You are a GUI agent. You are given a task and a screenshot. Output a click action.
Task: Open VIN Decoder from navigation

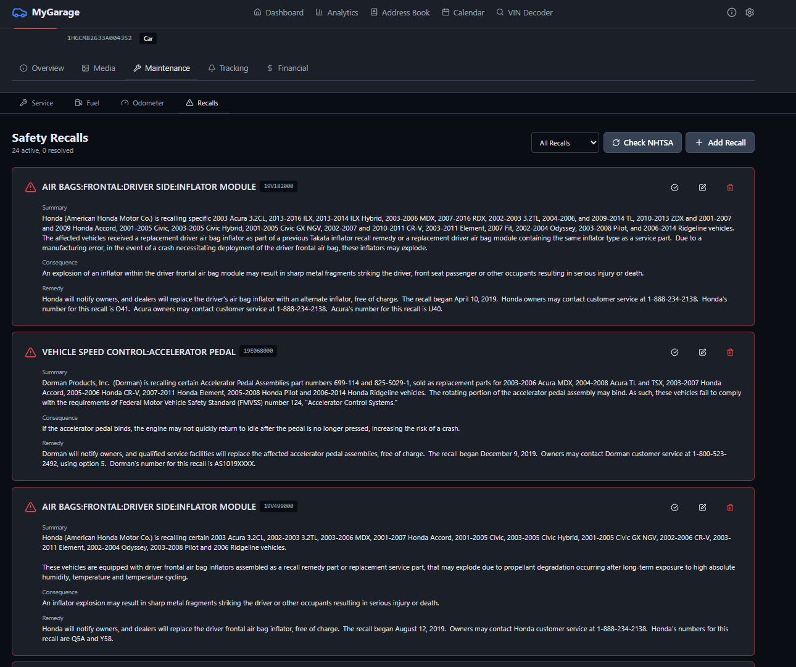[524, 12]
